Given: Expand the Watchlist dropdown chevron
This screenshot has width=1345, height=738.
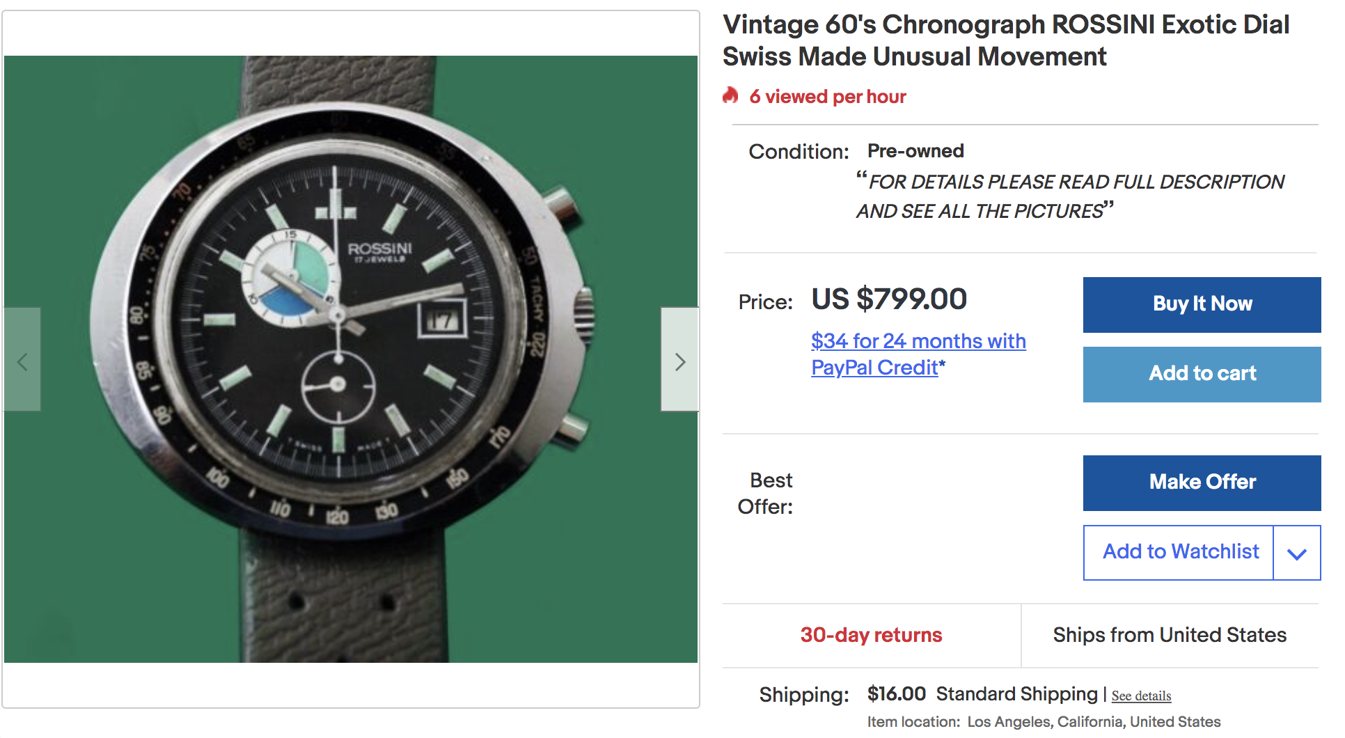Looking at the screenshot, I should point(1296,553).
